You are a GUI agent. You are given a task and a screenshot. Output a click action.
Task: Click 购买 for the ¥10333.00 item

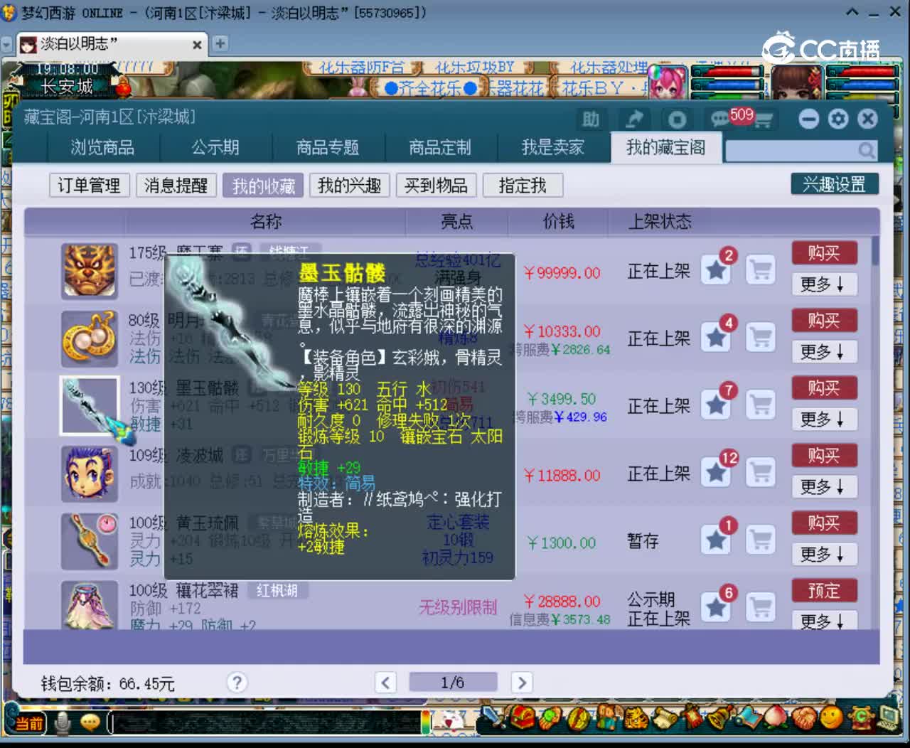(824, 321)
